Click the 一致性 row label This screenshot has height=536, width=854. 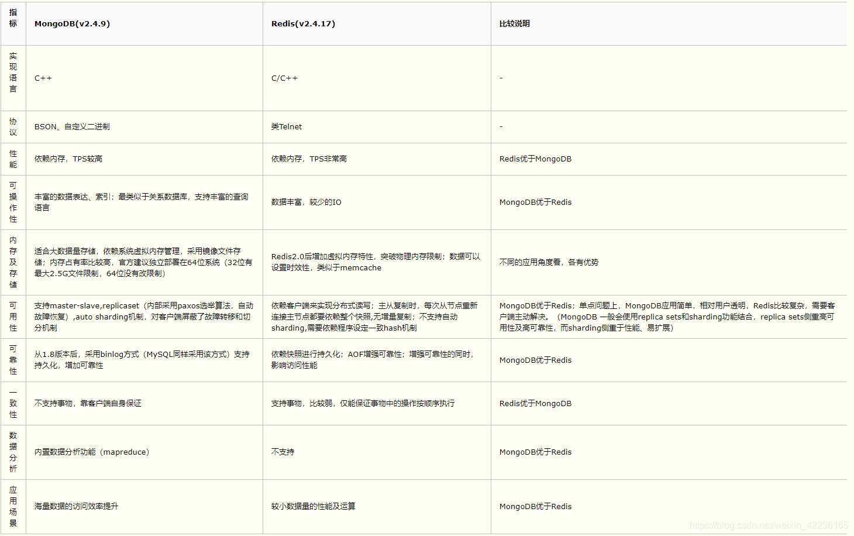13,403
